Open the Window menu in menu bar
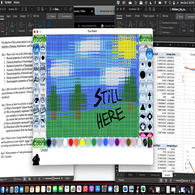195x195 pixels. (17, 2)
